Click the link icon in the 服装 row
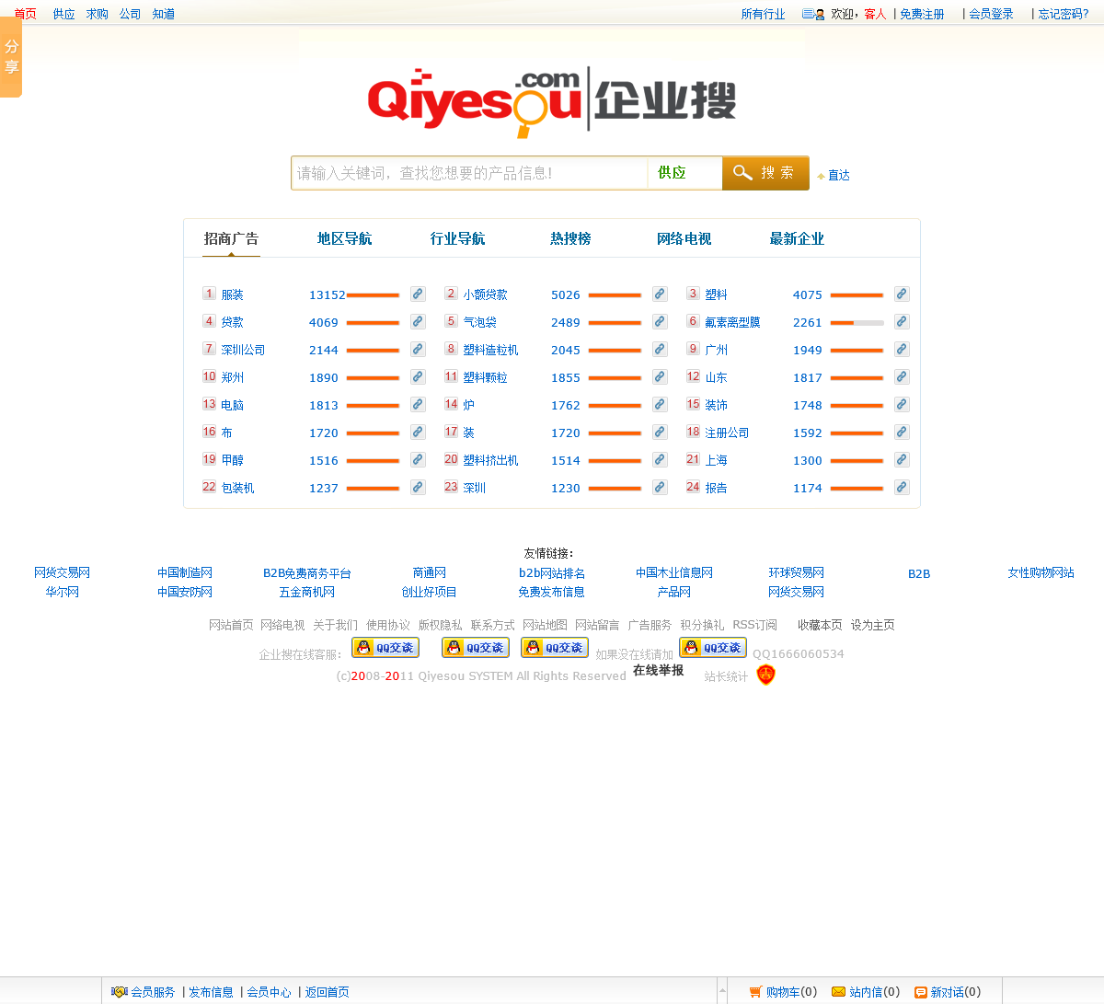Viewport: 1104px width, 1004px height. click(418, 294)
